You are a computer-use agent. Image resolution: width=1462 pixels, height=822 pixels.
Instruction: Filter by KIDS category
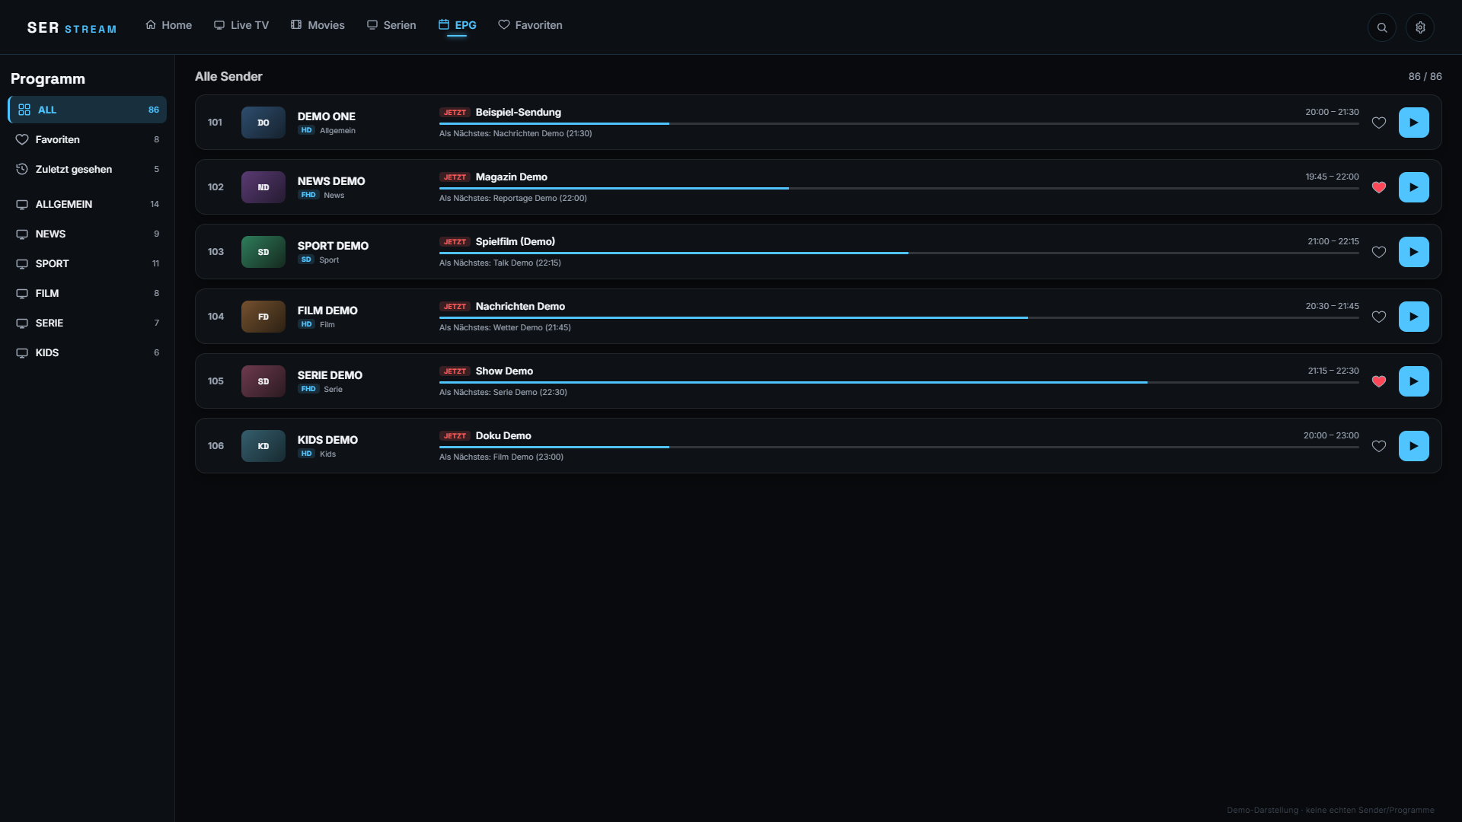88,352
